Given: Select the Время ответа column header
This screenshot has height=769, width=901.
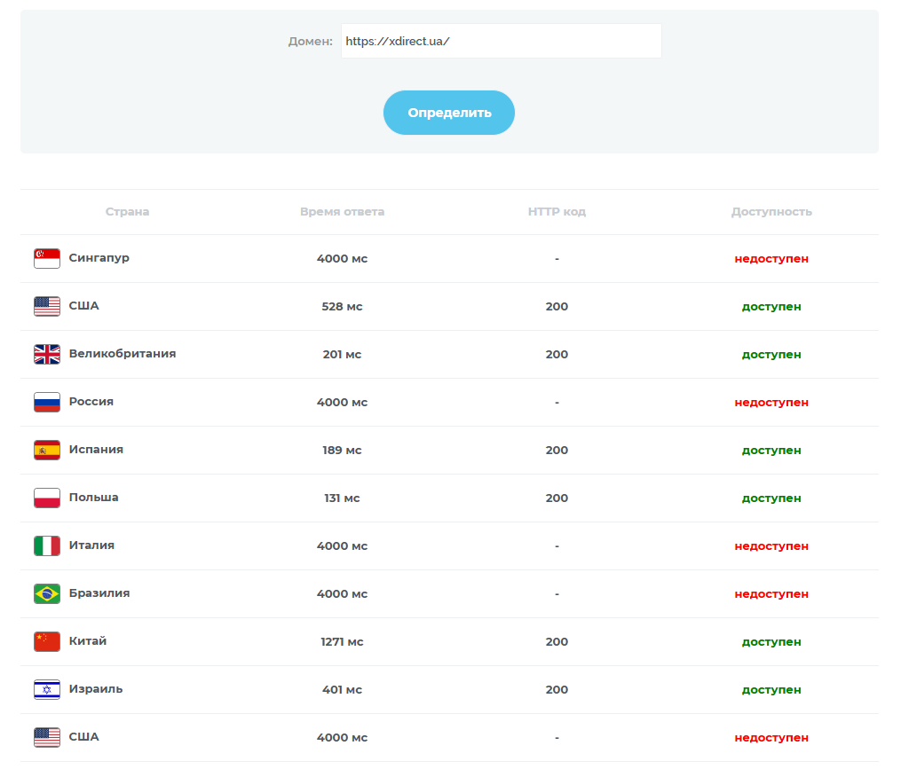Looking at the screenshot, I should 342,211.
